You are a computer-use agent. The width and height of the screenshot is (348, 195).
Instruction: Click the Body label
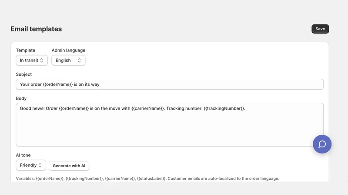[21, 98]
